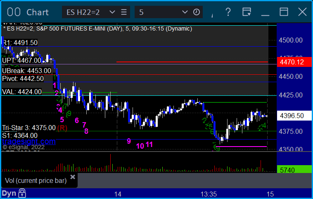Click the 4450.00 price axis label
313x199 pixels.
(x=291, y=76)
